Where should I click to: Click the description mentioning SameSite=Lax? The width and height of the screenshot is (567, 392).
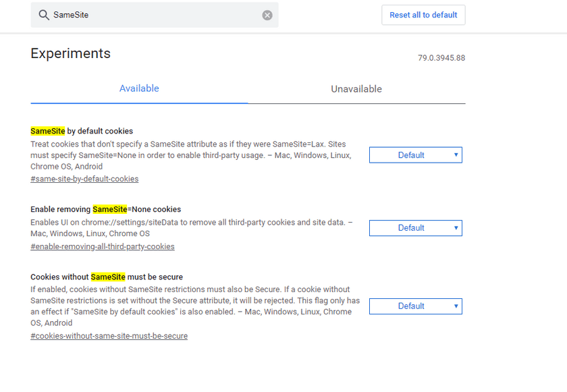[189, 155]
